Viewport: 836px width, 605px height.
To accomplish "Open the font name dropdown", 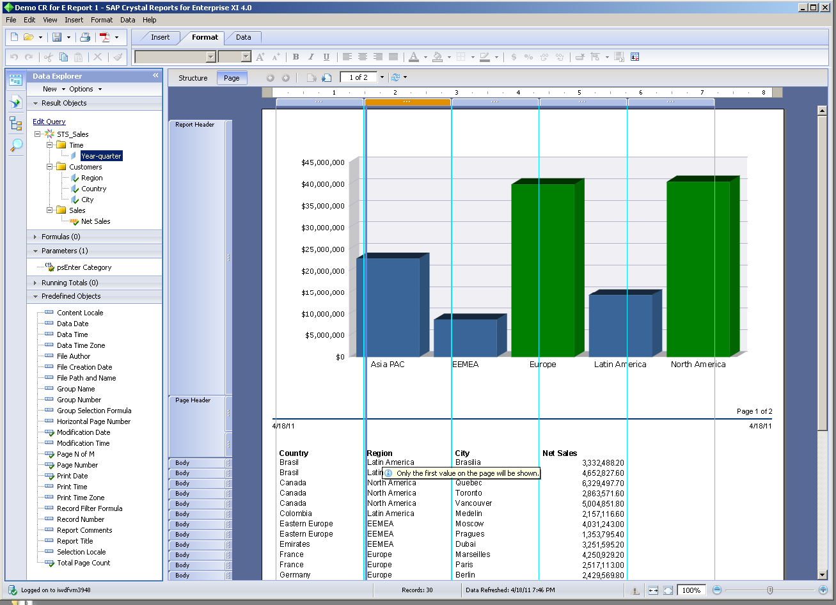I will point(210,57).
